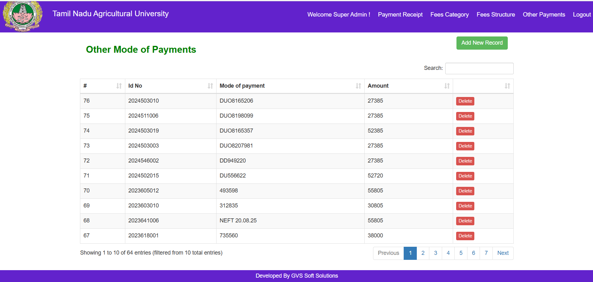Image resolution: width=593 pixels, height=282 pixels.
Task: Delete record with Id 2024503010
Action: point(465,101)
